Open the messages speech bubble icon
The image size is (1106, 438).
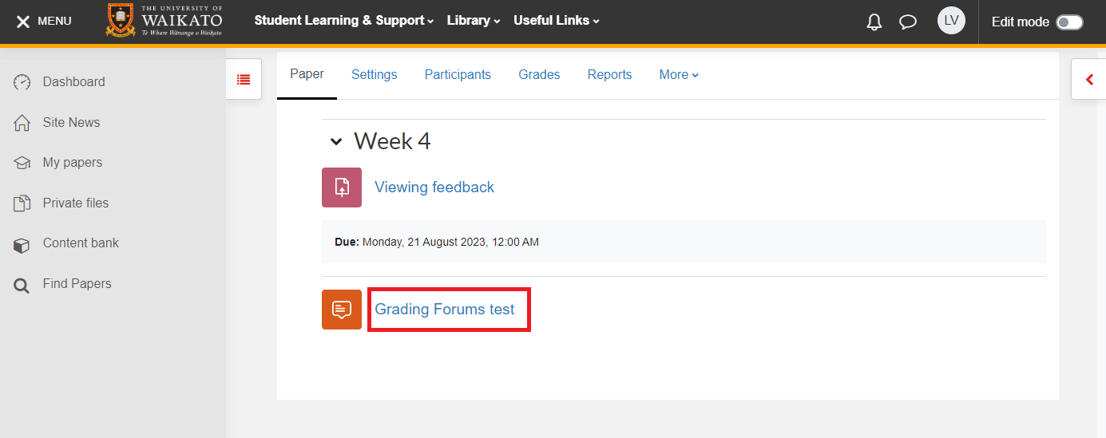pyautogui.click(x=908, y=22)
